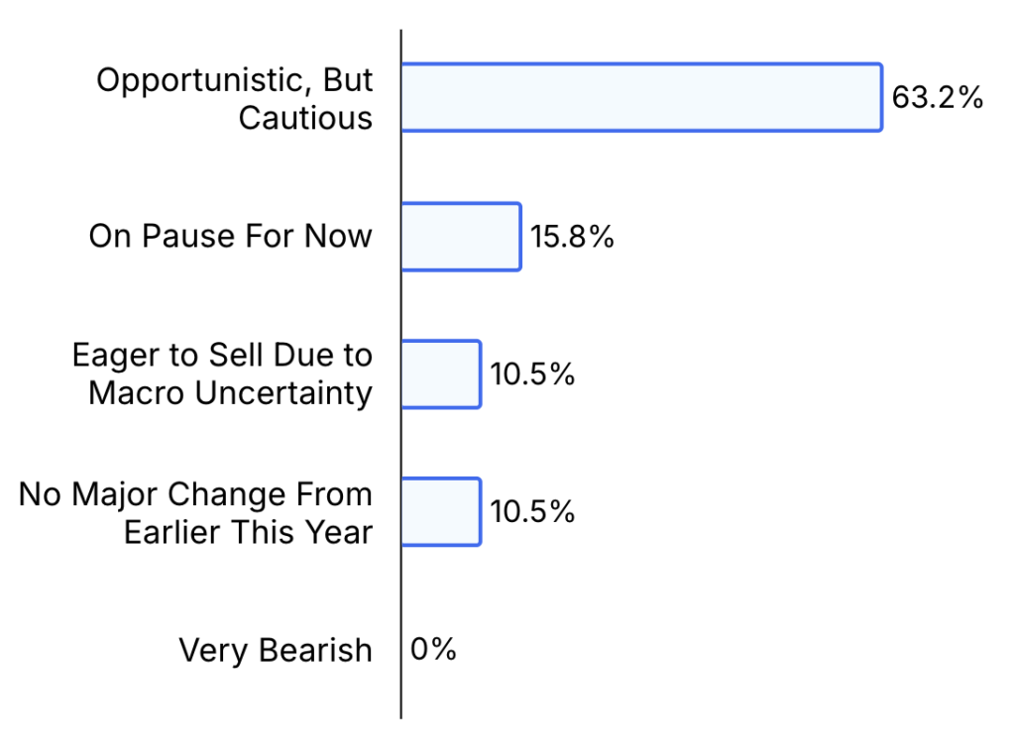Click the 63.2% value label
The image size is (1015, 745).
point(938,98)
